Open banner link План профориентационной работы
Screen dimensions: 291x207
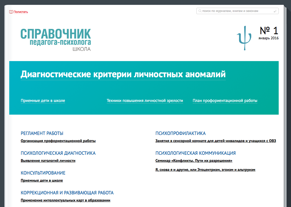(225, 101)
